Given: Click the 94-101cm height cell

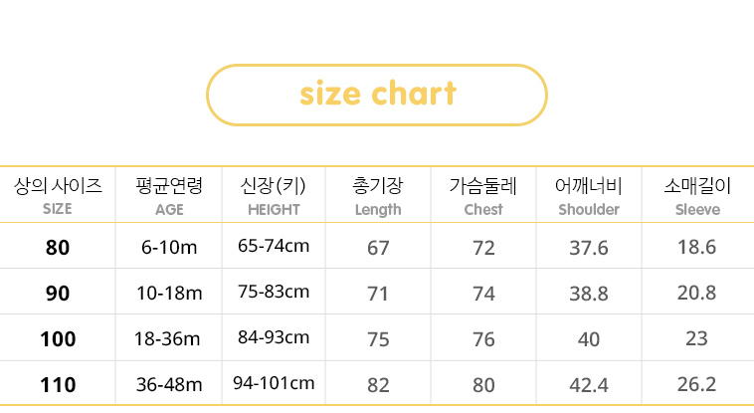Looking at the screenshot, I should tap(274, 384).
